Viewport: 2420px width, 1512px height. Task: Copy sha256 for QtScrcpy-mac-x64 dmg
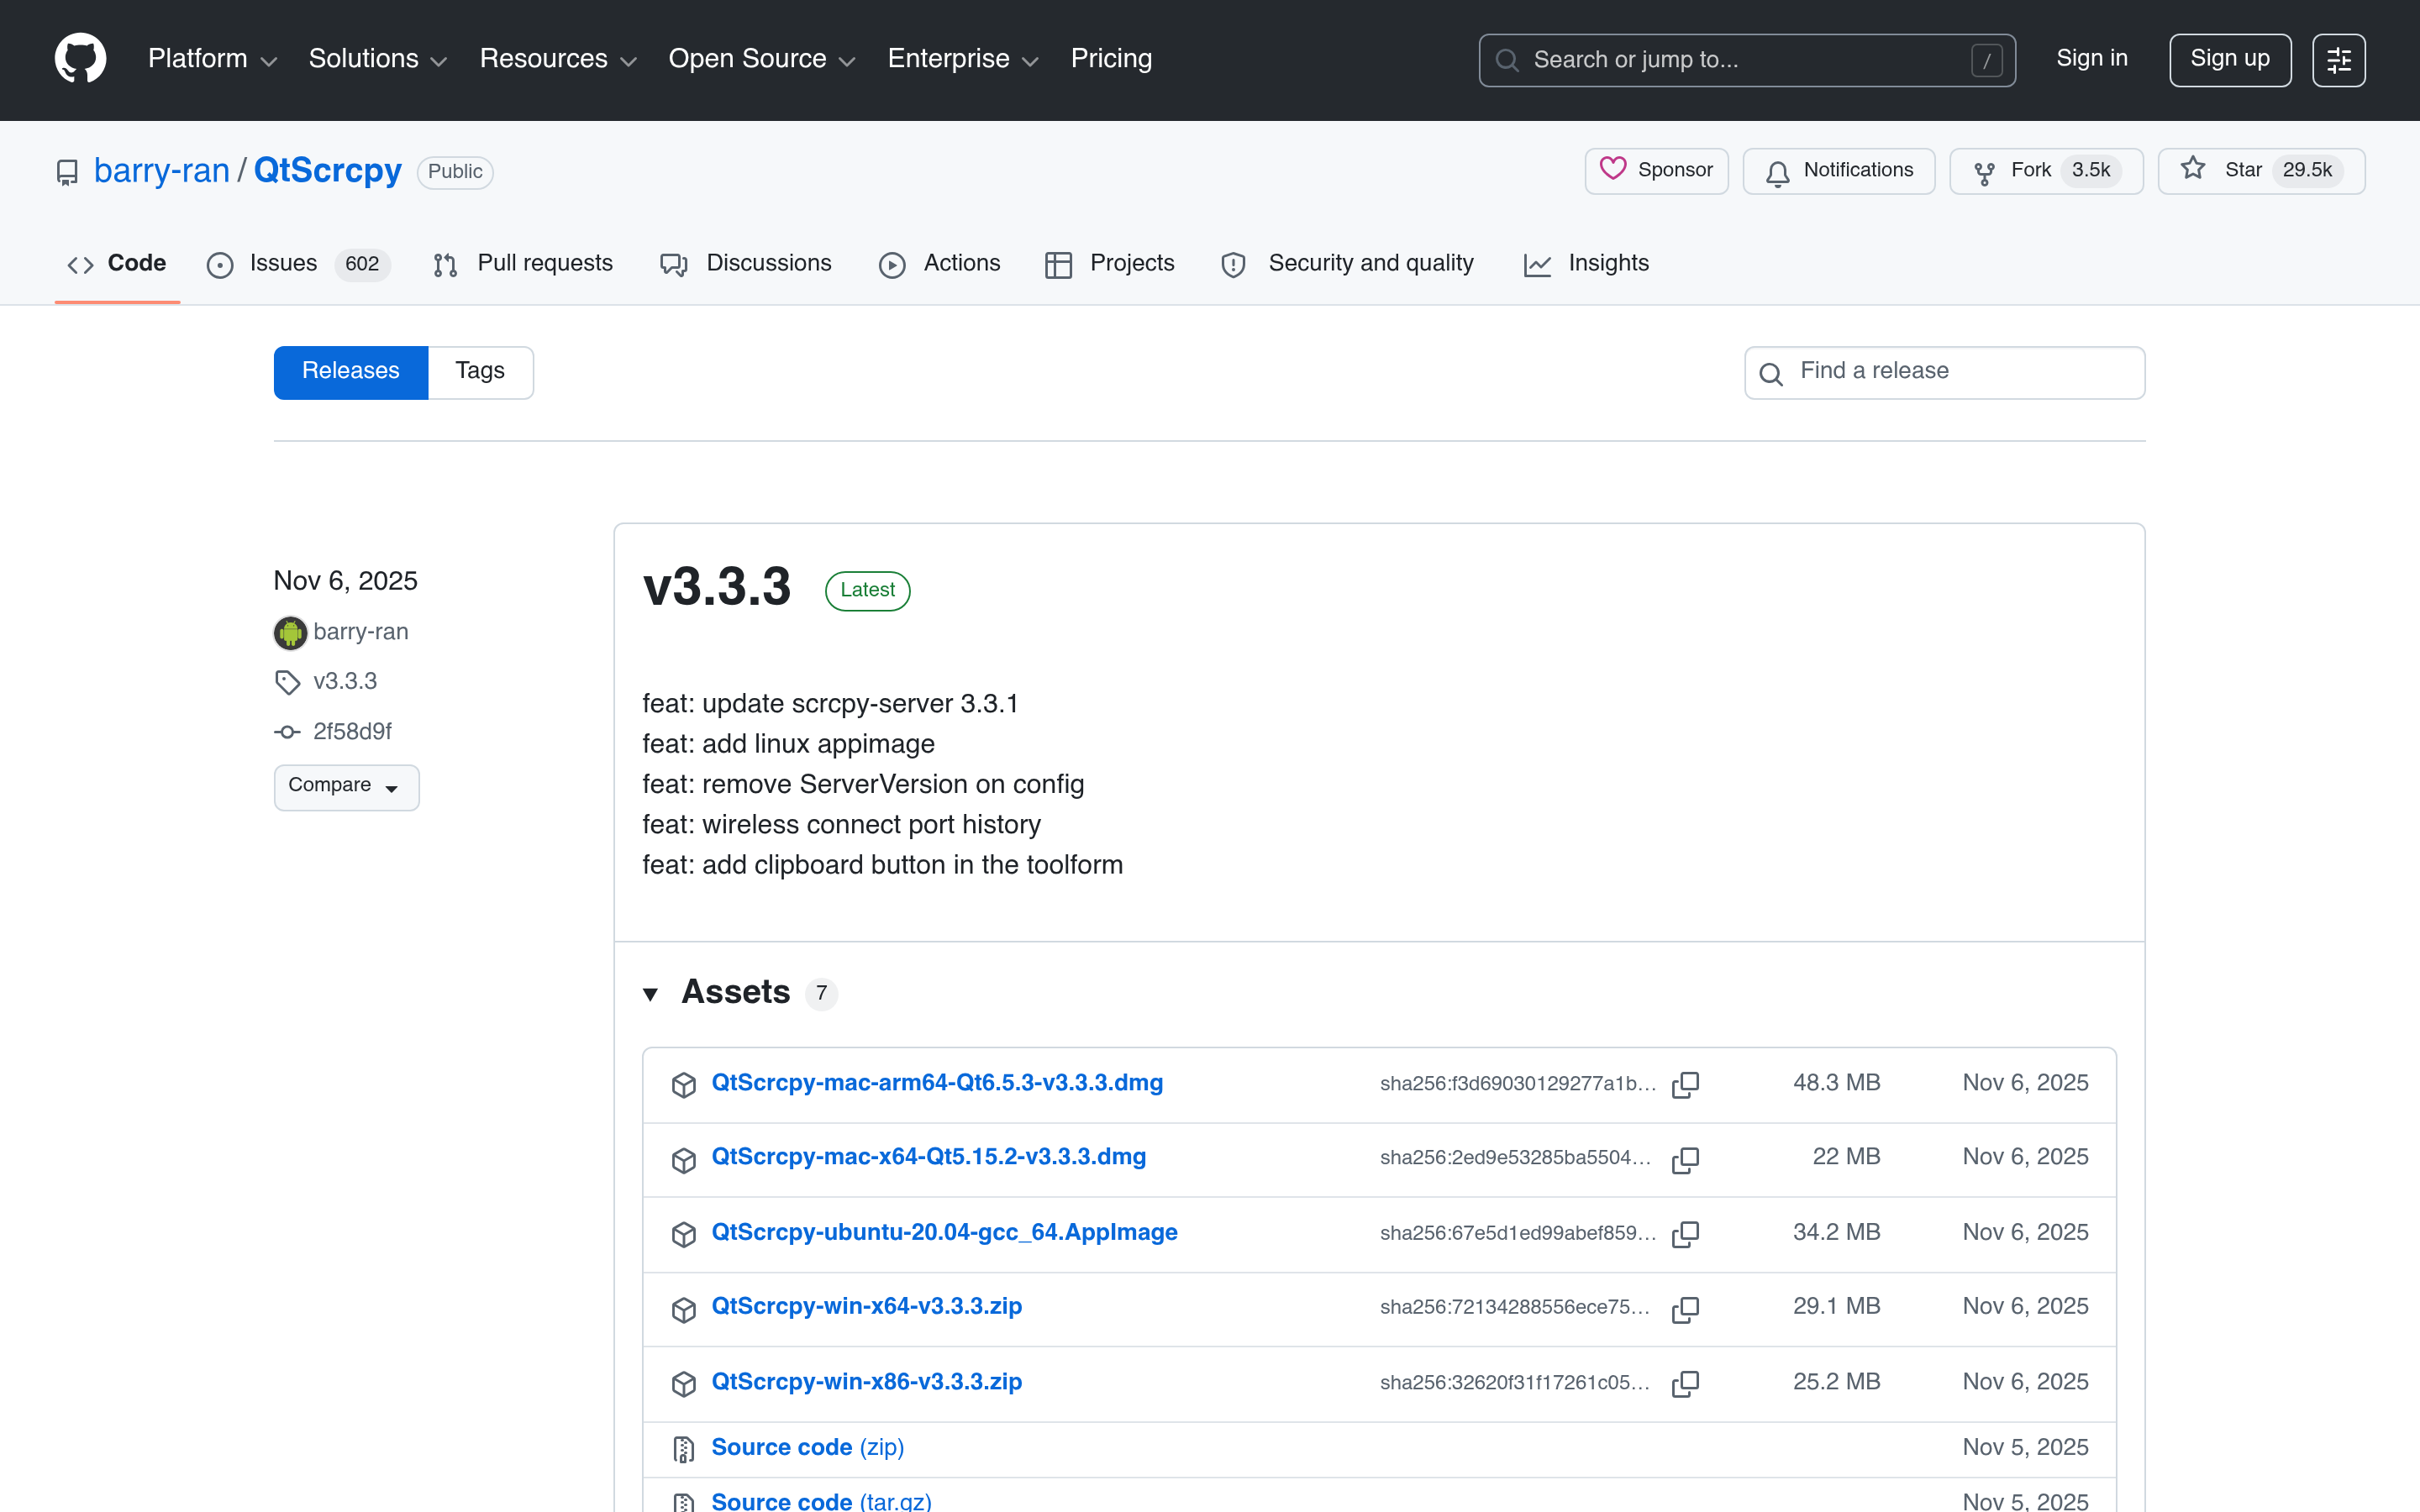1685,1159
